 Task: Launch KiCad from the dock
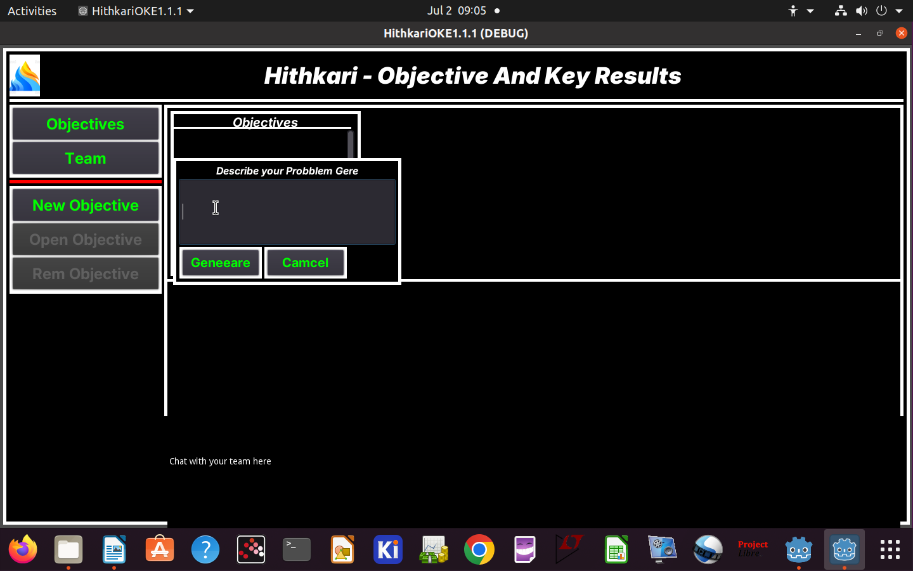pos(388,549)
